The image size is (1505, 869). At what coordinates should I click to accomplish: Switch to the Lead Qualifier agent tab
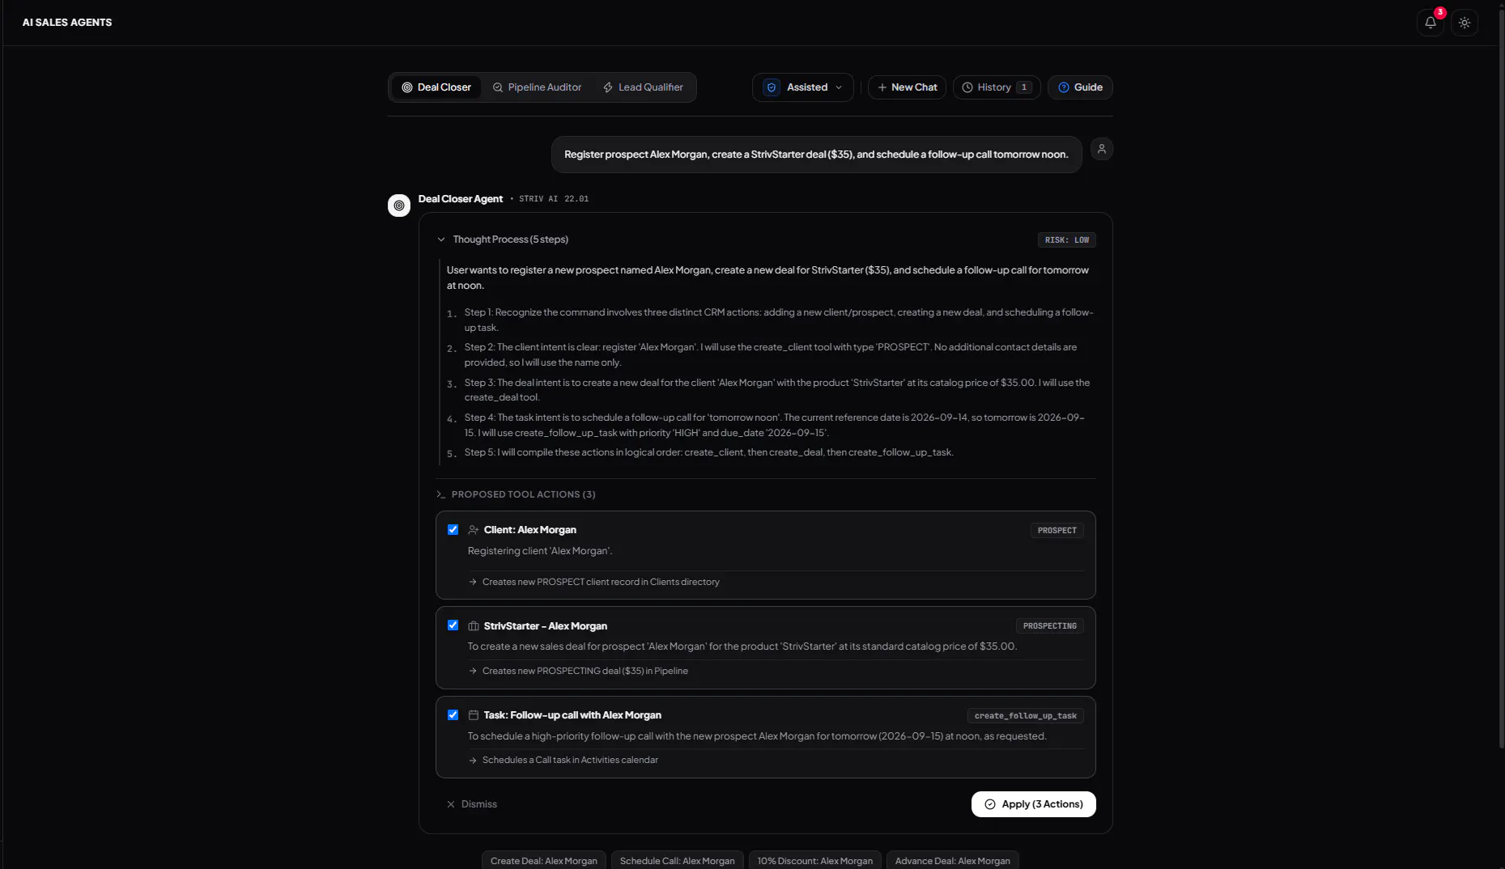pos(643,87)
